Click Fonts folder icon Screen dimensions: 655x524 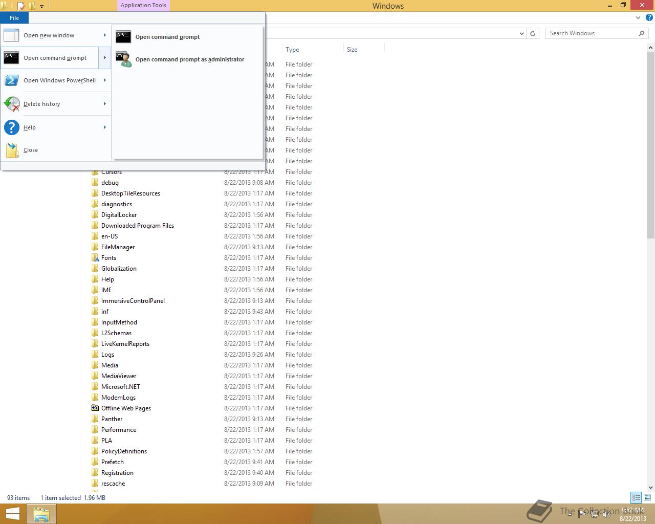95,258
